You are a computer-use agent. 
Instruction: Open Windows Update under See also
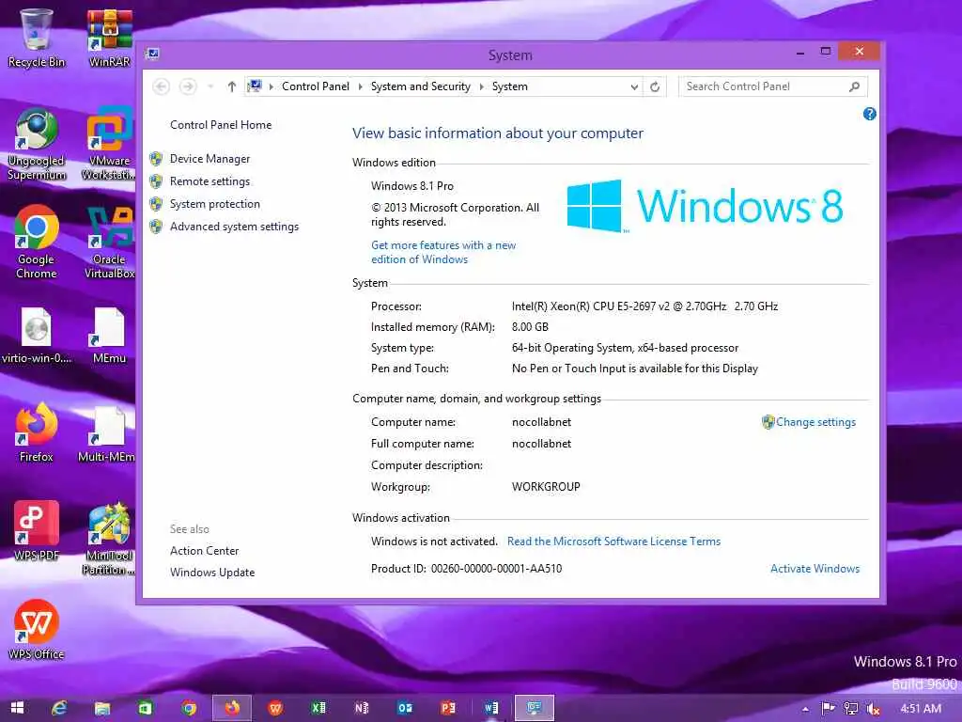[x=212, y=573]
